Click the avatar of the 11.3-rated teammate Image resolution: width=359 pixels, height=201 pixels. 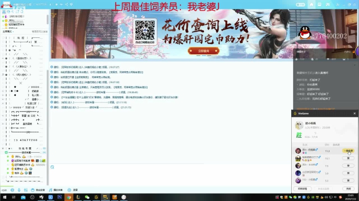(x=298, y=151)
